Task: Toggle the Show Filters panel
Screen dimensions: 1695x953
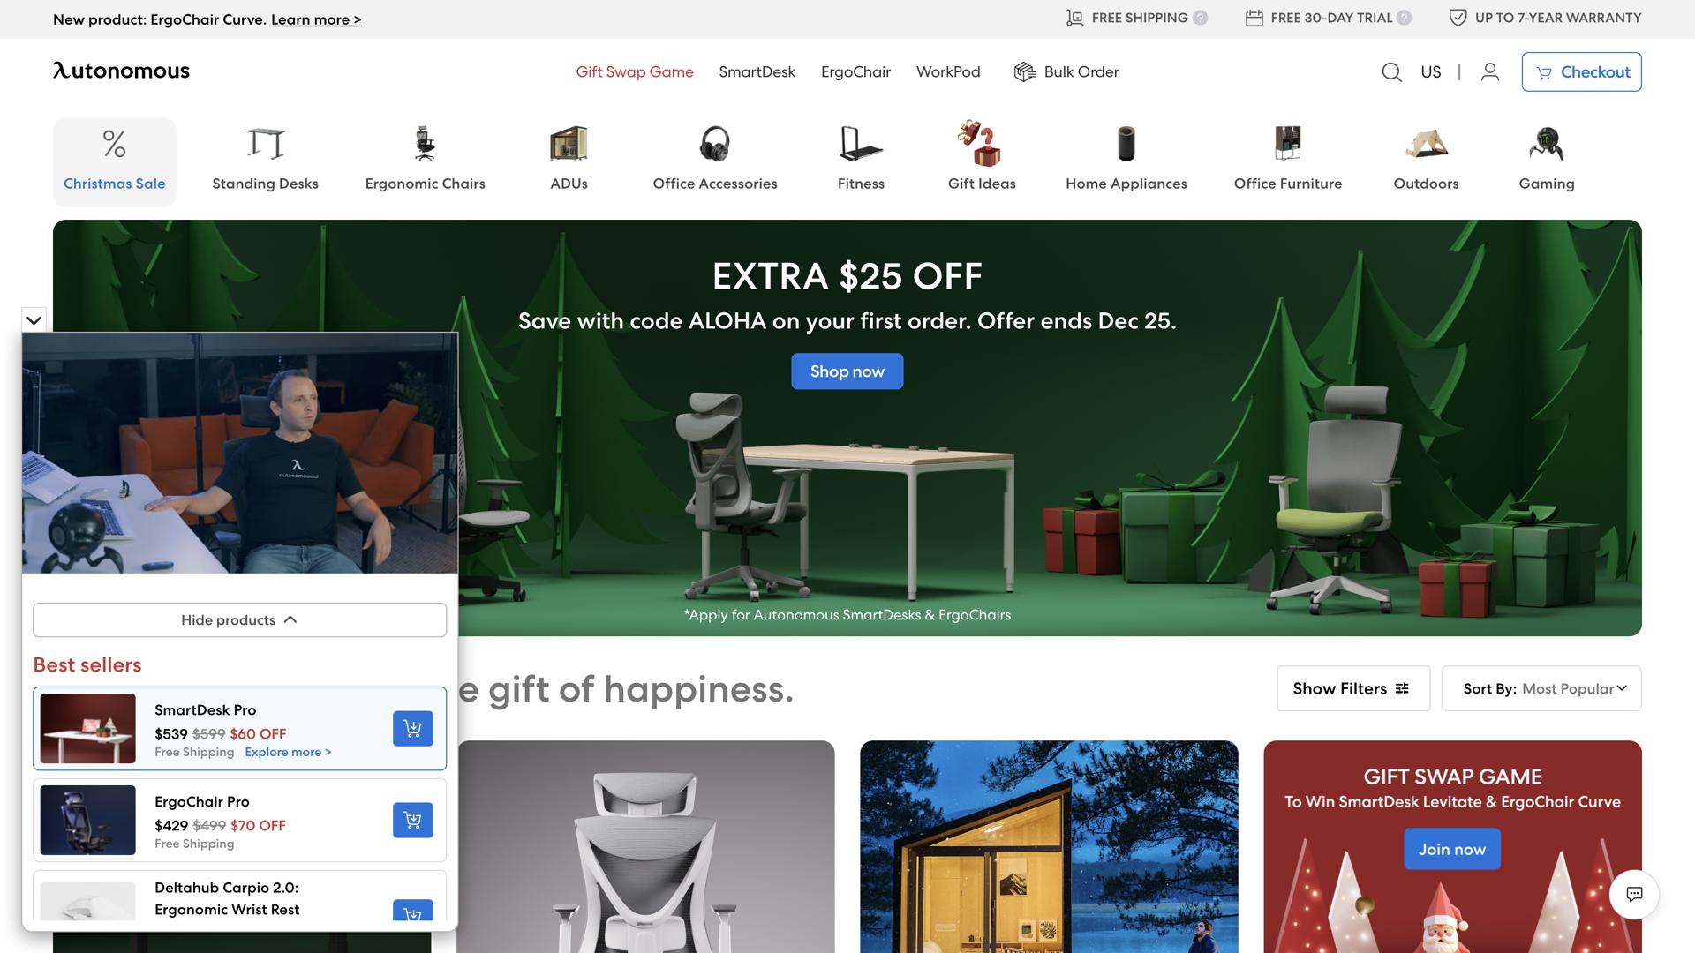Action: pyautogui.click(x=1352, y=689)
